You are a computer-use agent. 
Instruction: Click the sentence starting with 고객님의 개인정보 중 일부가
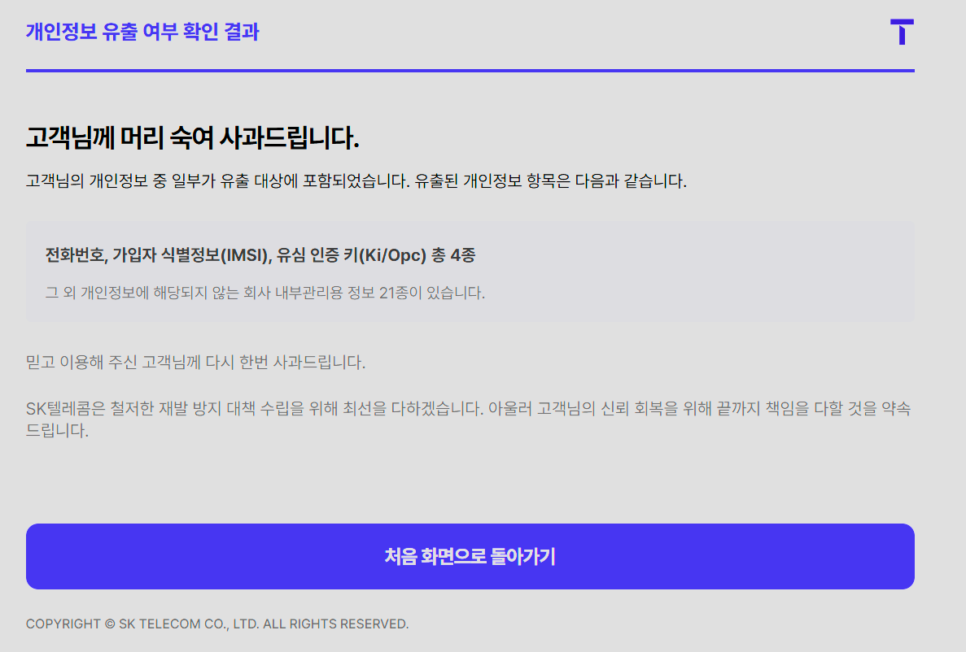(x=216, y=180)
